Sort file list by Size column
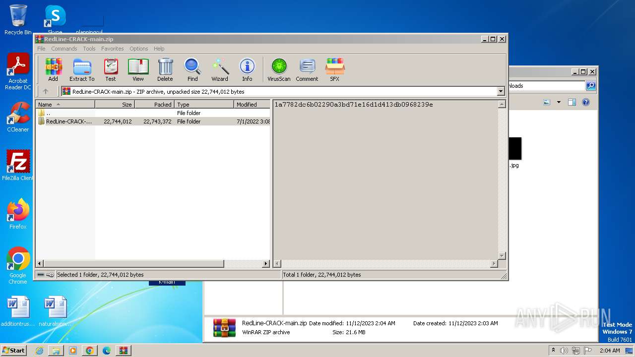 pos(115,105)
